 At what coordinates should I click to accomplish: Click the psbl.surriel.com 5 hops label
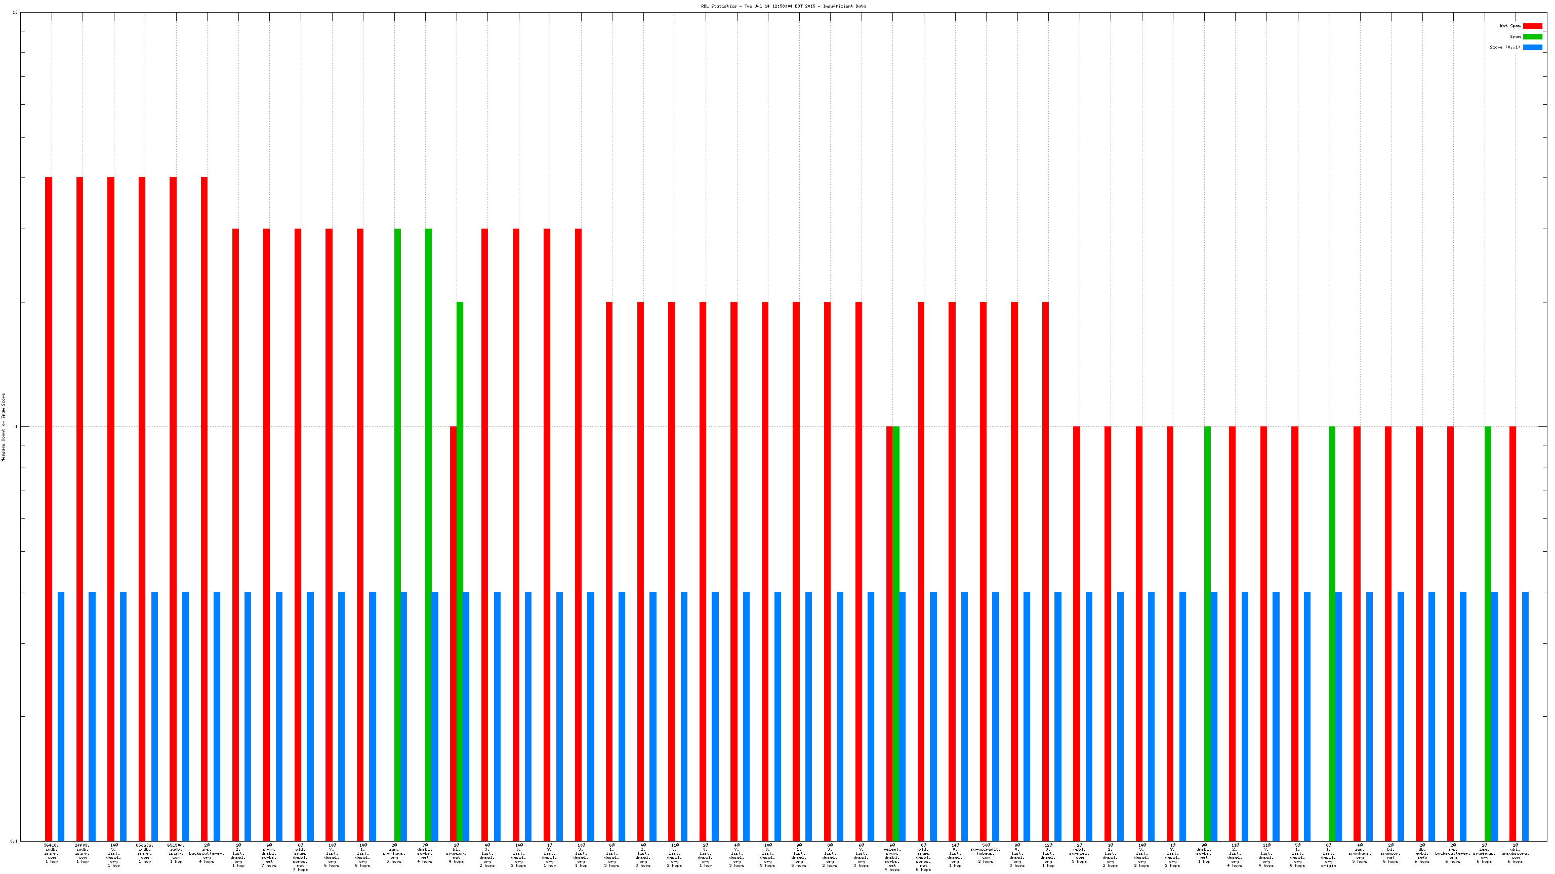pos(1079,853)
